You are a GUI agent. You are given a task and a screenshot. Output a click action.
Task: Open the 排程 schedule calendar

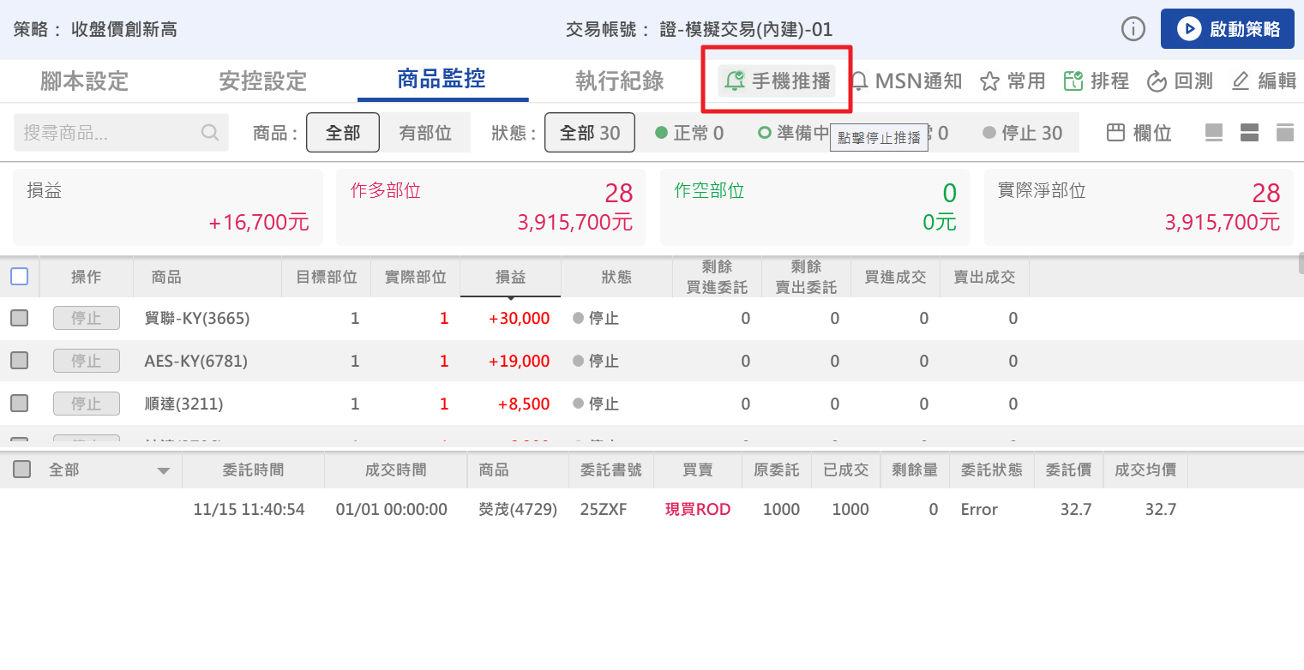1096,81
